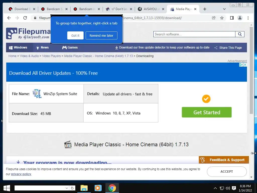
Task: Click the network tray icon
Action: [x=222, y=188]
